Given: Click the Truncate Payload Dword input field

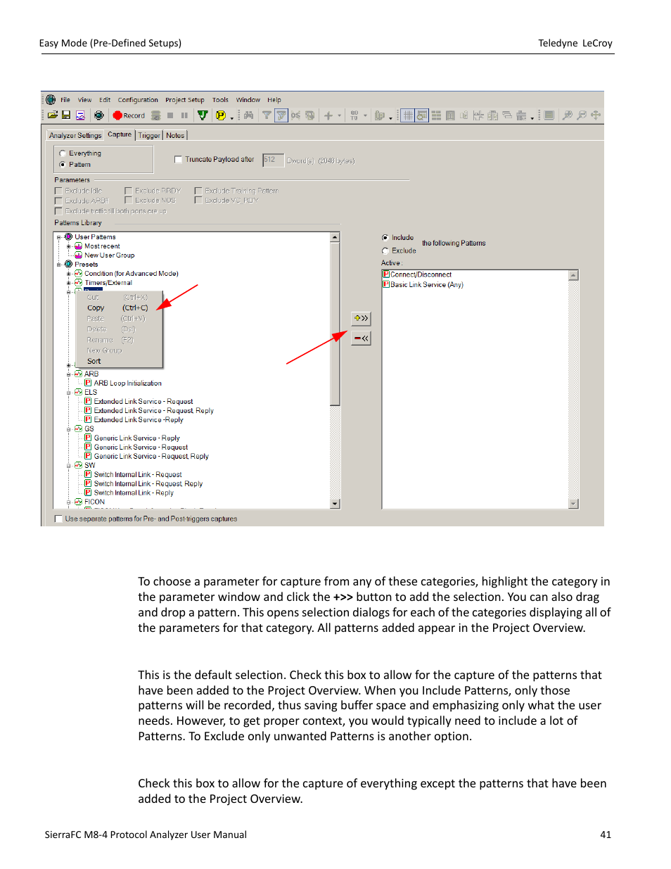Looking at the screenshot, I should [x=273, y=160].
